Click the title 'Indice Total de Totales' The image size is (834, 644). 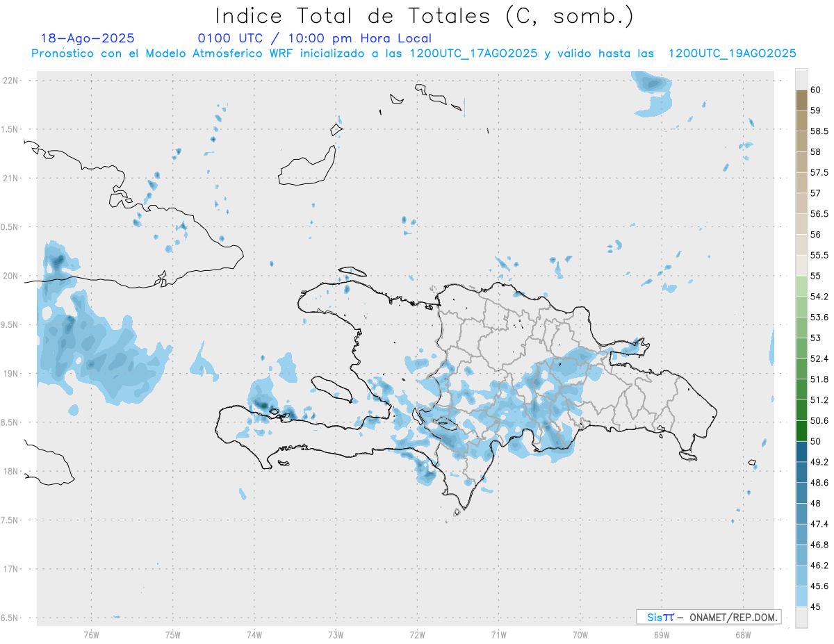pyautogui.click(x=356, y=16)
